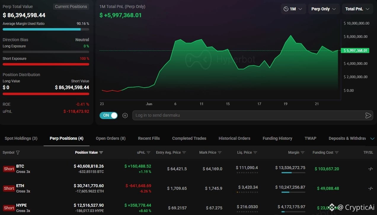The image size is (377, 215).
Task: Click the ETH symbol name
Action: 20,186
